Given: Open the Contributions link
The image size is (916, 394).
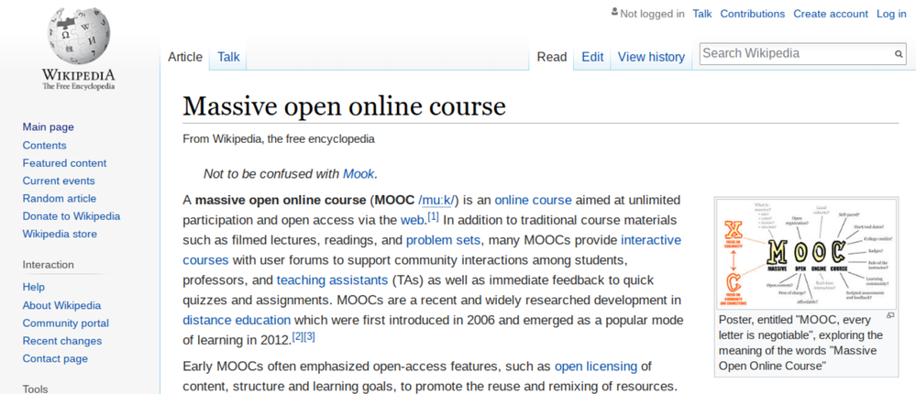Looking at the screenshot, I should click(753, 14).
